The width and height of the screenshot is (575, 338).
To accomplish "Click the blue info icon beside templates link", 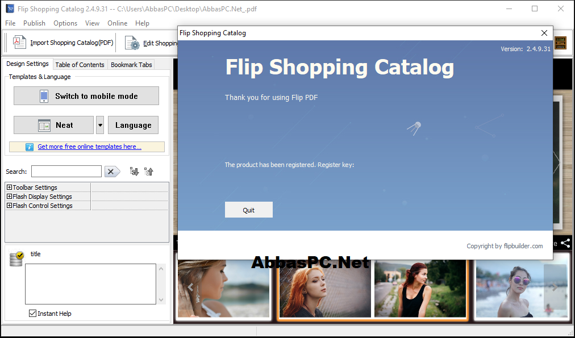I will (x=30, y=147).
